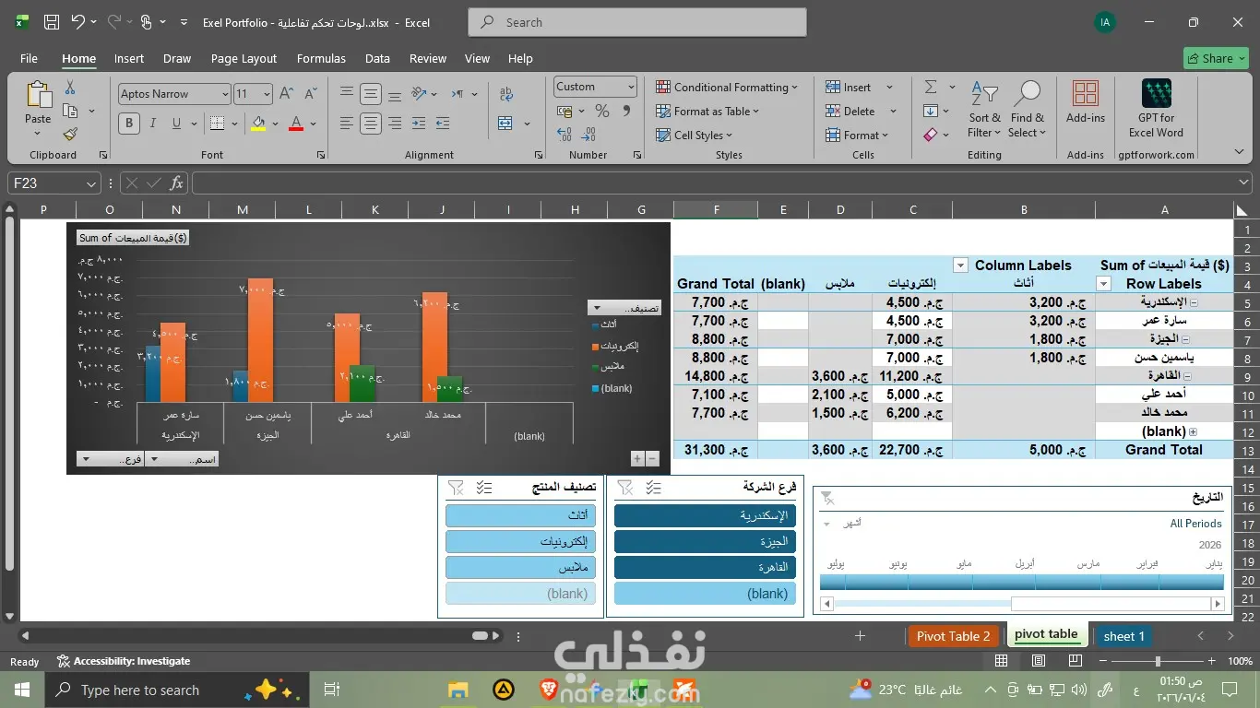The width and height of the screenshot is (1260, 708).
Task: Toggle Center horizontal alignment
Action: (371, 123)
